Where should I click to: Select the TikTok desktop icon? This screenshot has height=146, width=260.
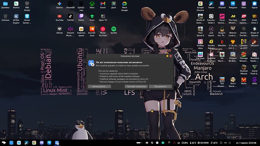pos(70,18)
